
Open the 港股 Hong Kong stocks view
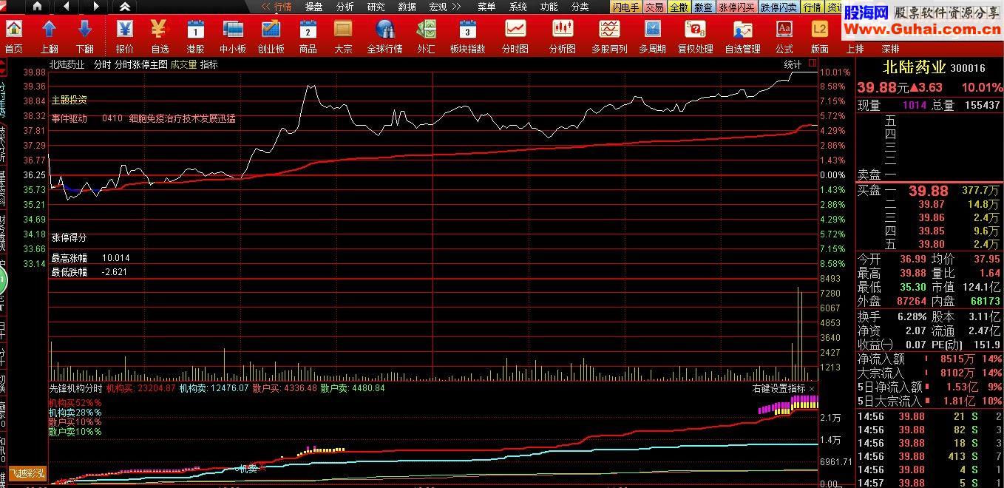[x=195, y=36]
